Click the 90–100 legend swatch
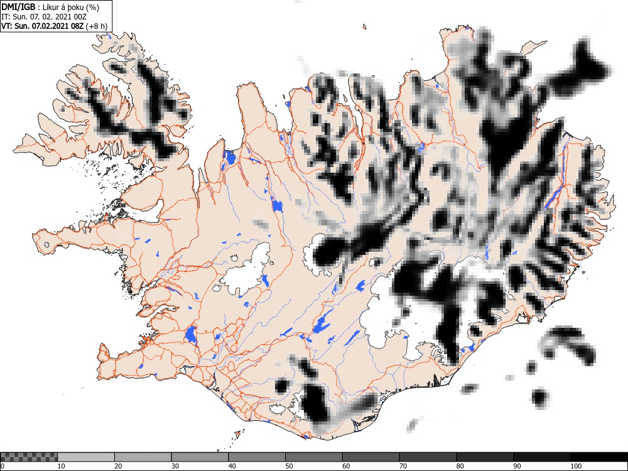The width and height of the screenshot is (628, 471). pyautogui.click(x=541, y=457)
